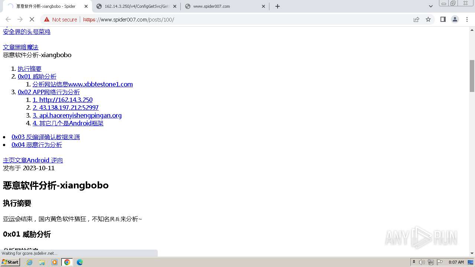475x267 pixels.
Task: Select the 恶意软件分析-xiangbobo Spider tab
Action: point(47,6)
